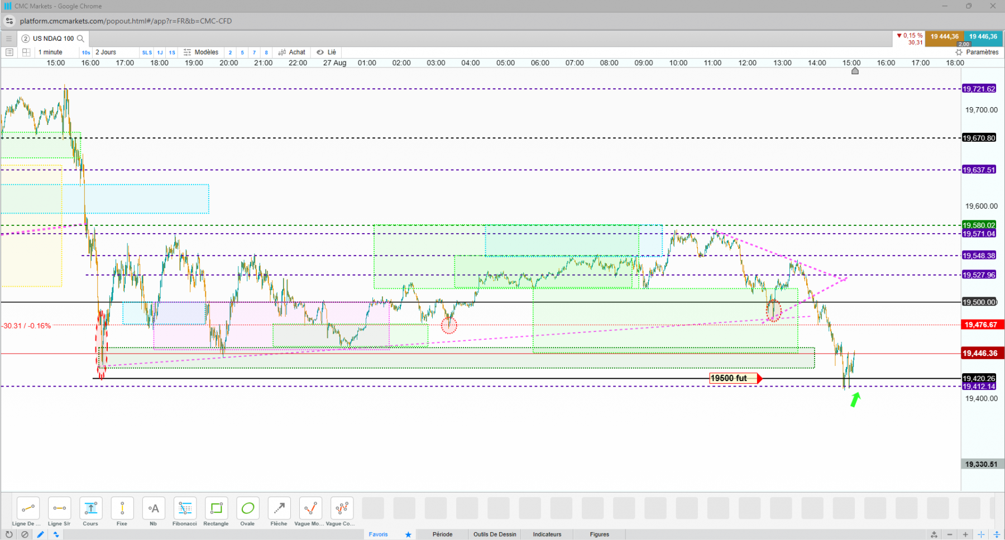Click the site information icon in address bar
1005x540 pixels.
point(9,21)
